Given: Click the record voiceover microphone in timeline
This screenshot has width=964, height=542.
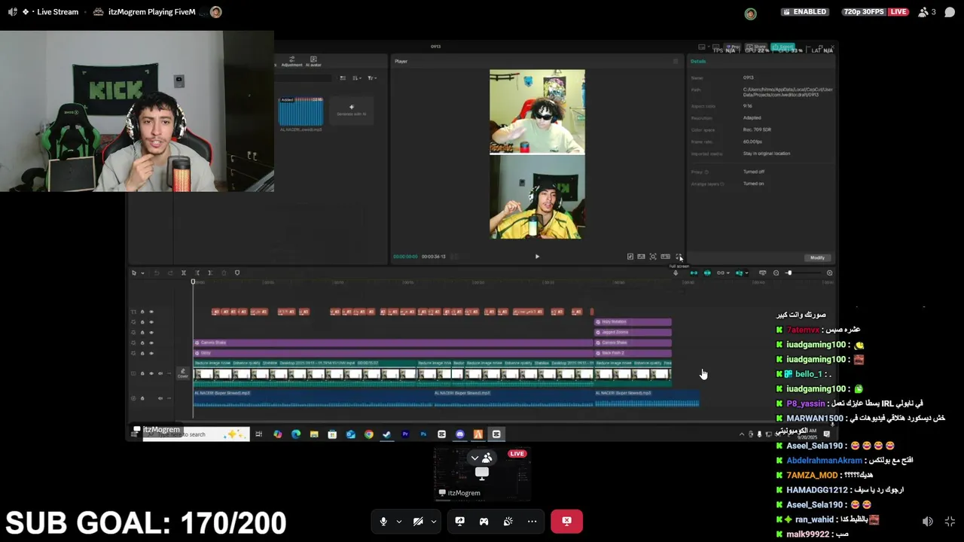Looking at the screenshot, I should (x=676, y=273).
